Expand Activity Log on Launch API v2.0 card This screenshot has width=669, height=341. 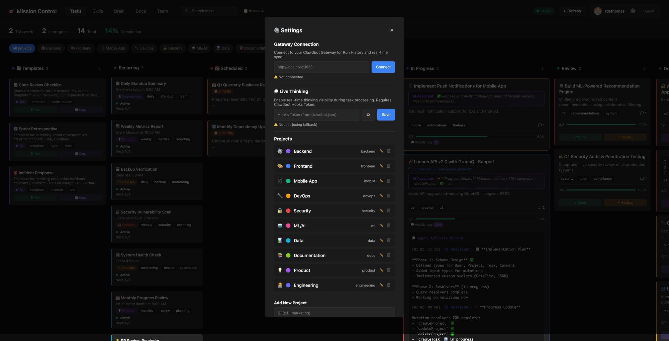[x=426, y=225]
